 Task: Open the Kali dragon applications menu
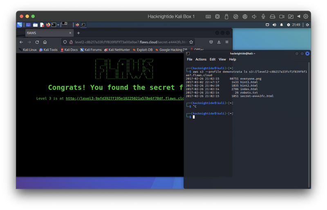click(x=20, y=25)
